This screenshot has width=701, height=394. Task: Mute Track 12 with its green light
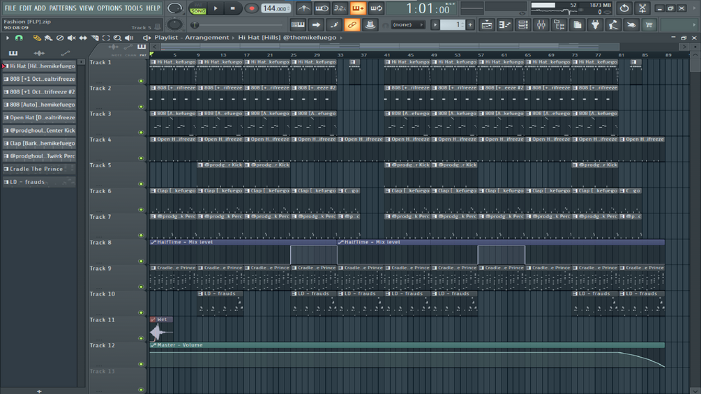pyautogui.click(x=142, y=364)
